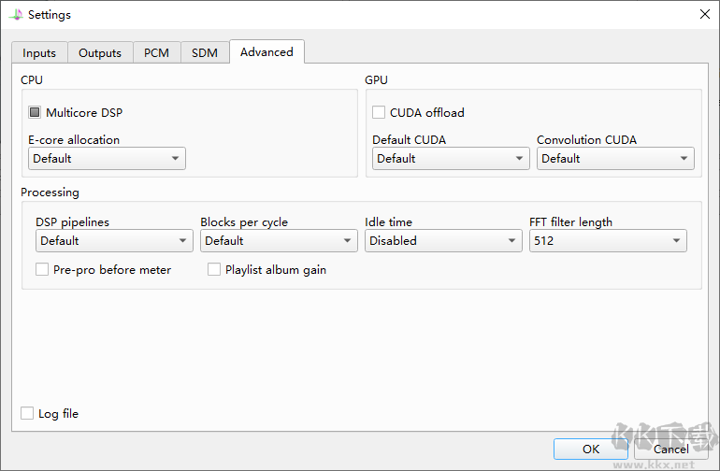Open the FFT filter length dropdown
The image size is (720, 471).
(x=608, y=241)
